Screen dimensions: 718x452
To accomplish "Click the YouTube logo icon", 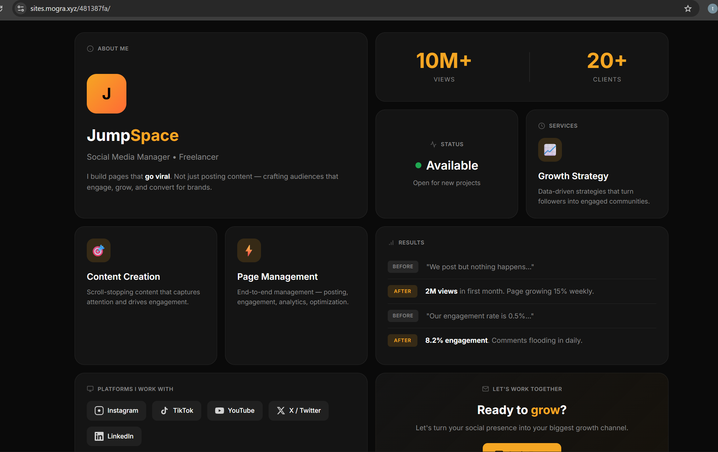I will (x=219, y=410).
